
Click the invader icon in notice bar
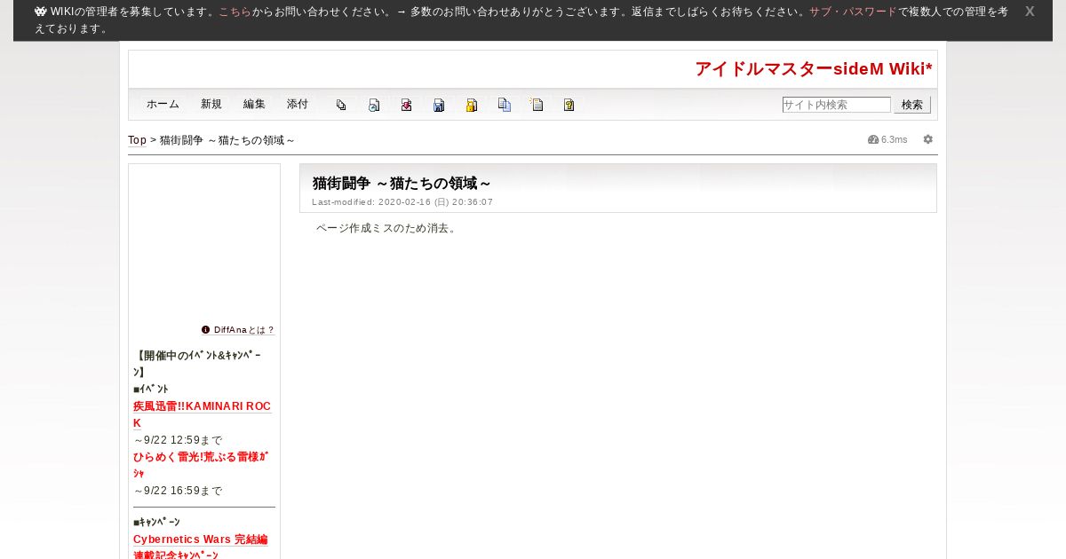point(41,12)
